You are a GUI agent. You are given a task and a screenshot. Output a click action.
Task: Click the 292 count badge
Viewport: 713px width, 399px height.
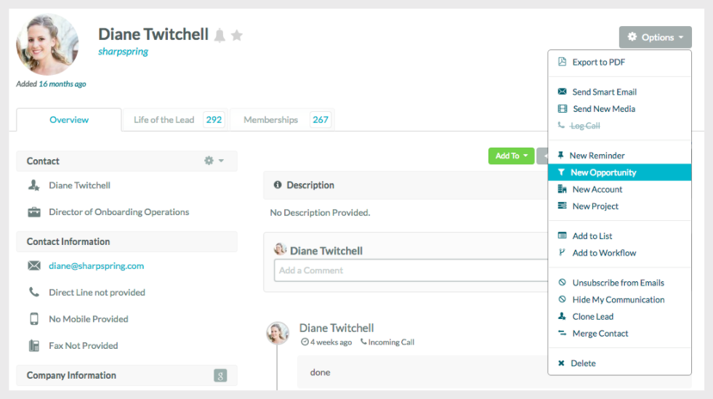click(214, 119)
